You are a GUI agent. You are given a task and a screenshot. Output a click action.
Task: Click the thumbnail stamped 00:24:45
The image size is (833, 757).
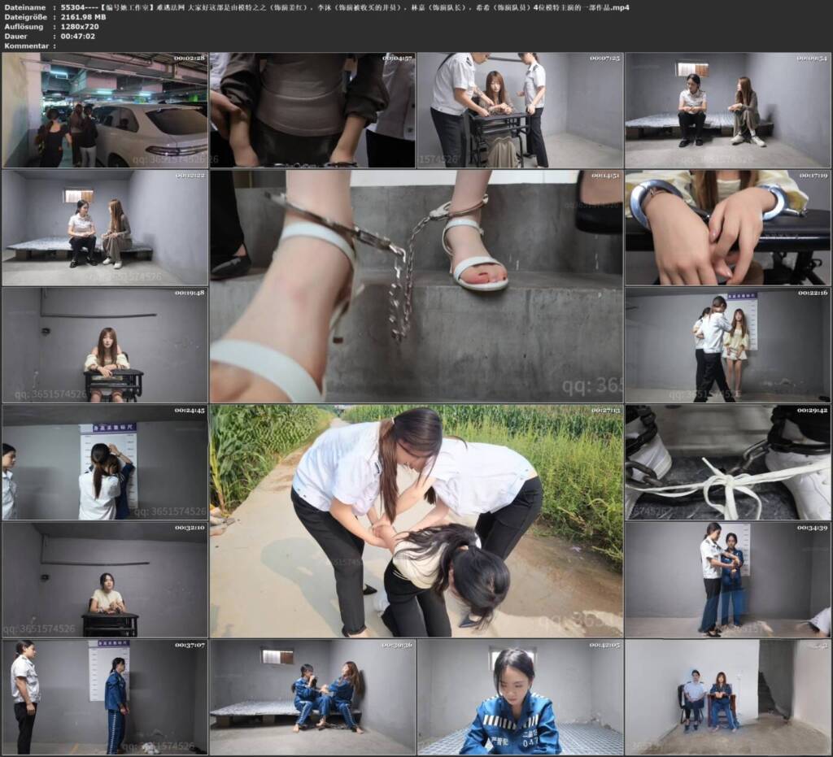click(x=105, y=463)
